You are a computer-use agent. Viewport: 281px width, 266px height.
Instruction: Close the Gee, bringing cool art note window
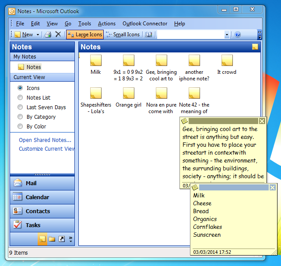coord(262,121)
